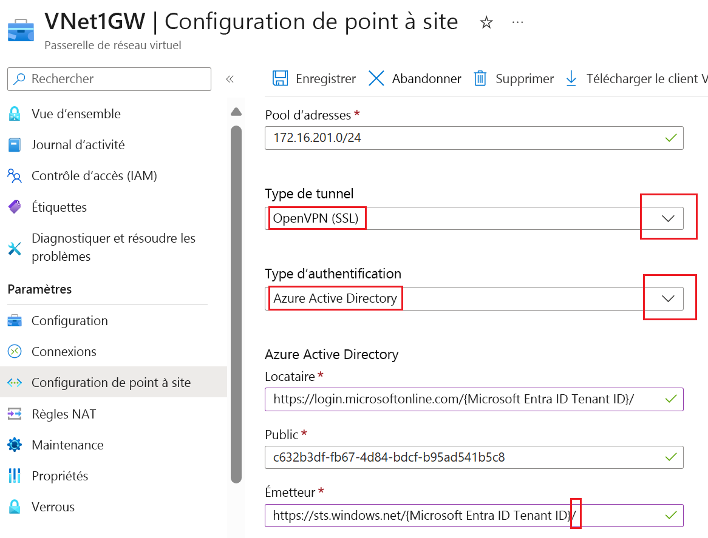
Task: Expand Type de tunnel dropdown chevron
Action: (x=668, y=218)
